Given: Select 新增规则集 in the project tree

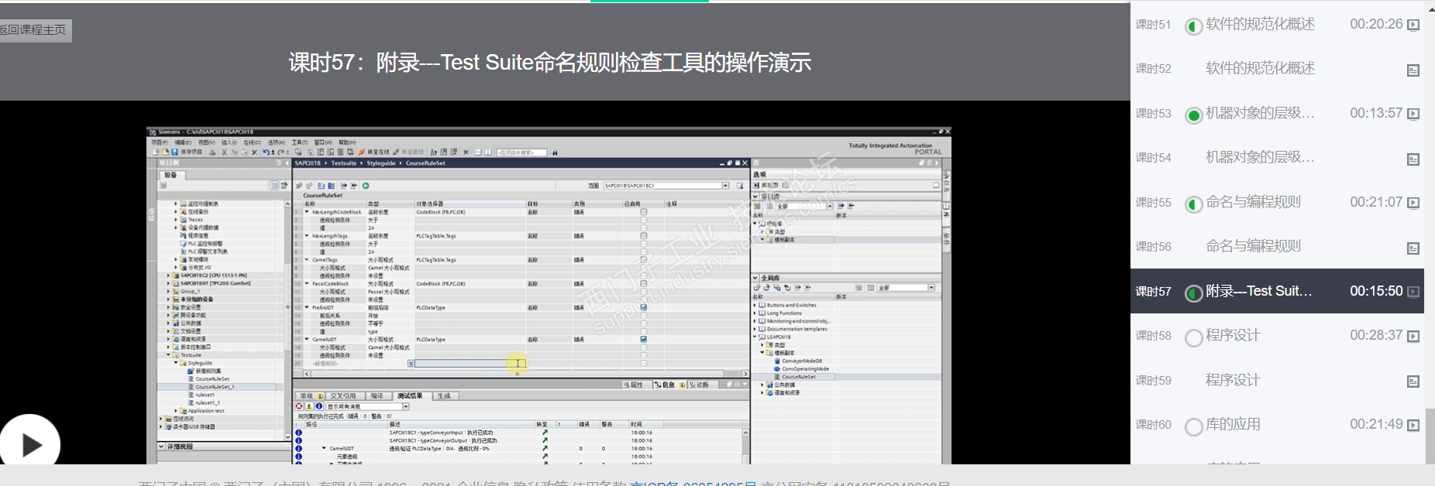Looking at the screenshot, I should [x=208, y=371].
